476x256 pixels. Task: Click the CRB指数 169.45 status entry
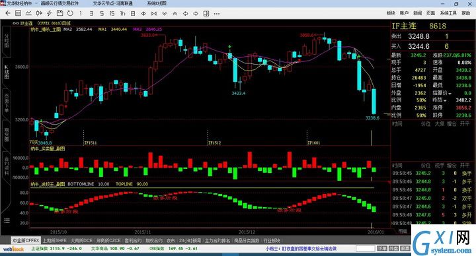click(x=173, y=249)
